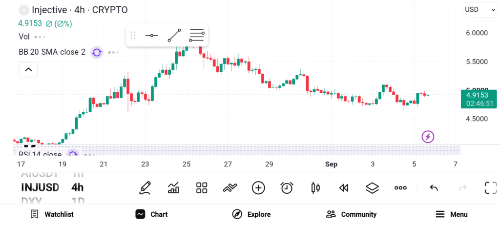Viewport: 500px width, 225px height.
Task: Open more options for the Vol indicator
Action: pos(40,37)
